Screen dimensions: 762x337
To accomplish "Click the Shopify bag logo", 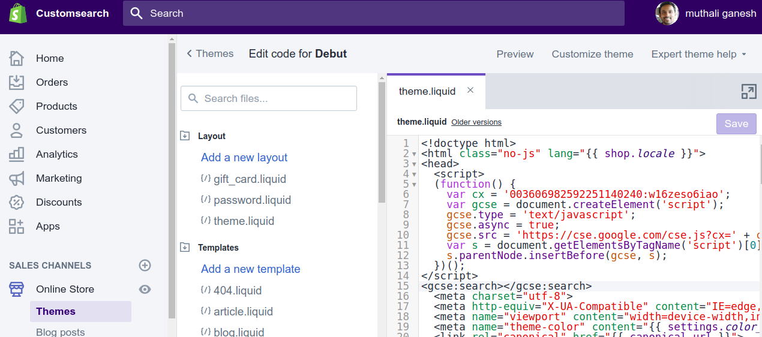I will (18, 13).
